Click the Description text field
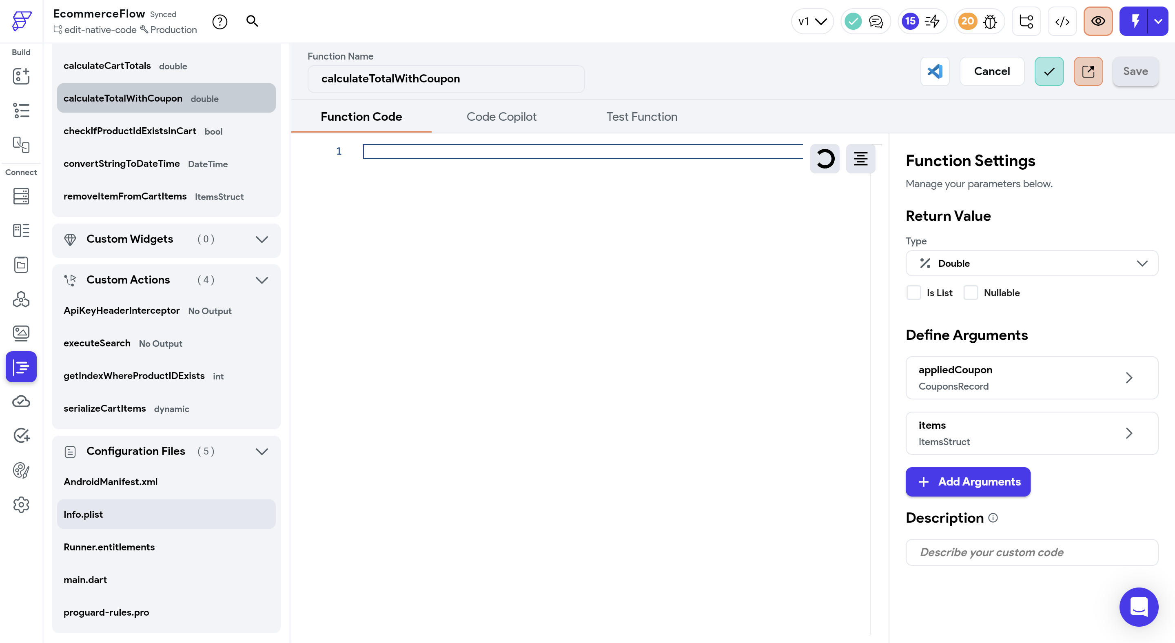 (1032, 552)
